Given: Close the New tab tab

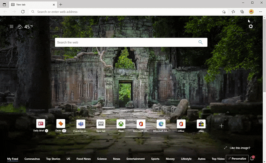Looking at the screenshot, I should tap(54, 5).
